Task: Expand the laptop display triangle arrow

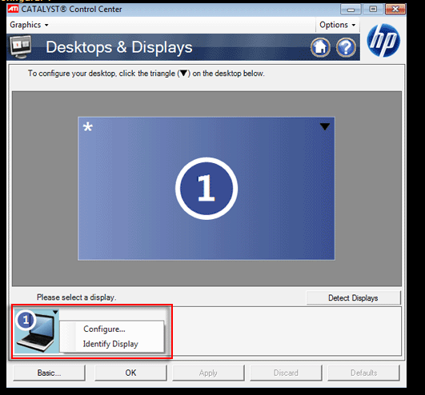Action: pos(55,313)
